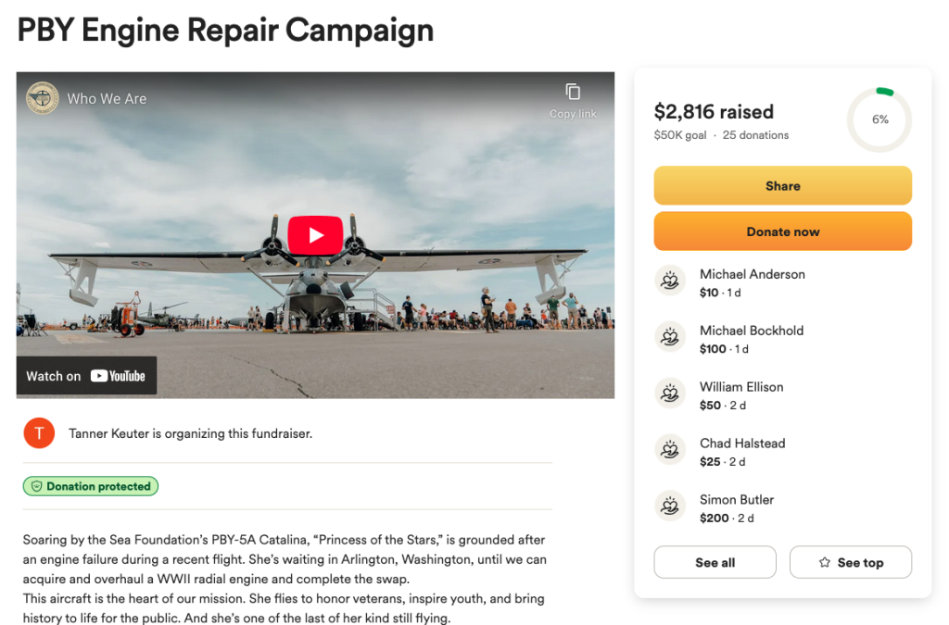Click the 6% circular progress indicator

coord(879,119)
